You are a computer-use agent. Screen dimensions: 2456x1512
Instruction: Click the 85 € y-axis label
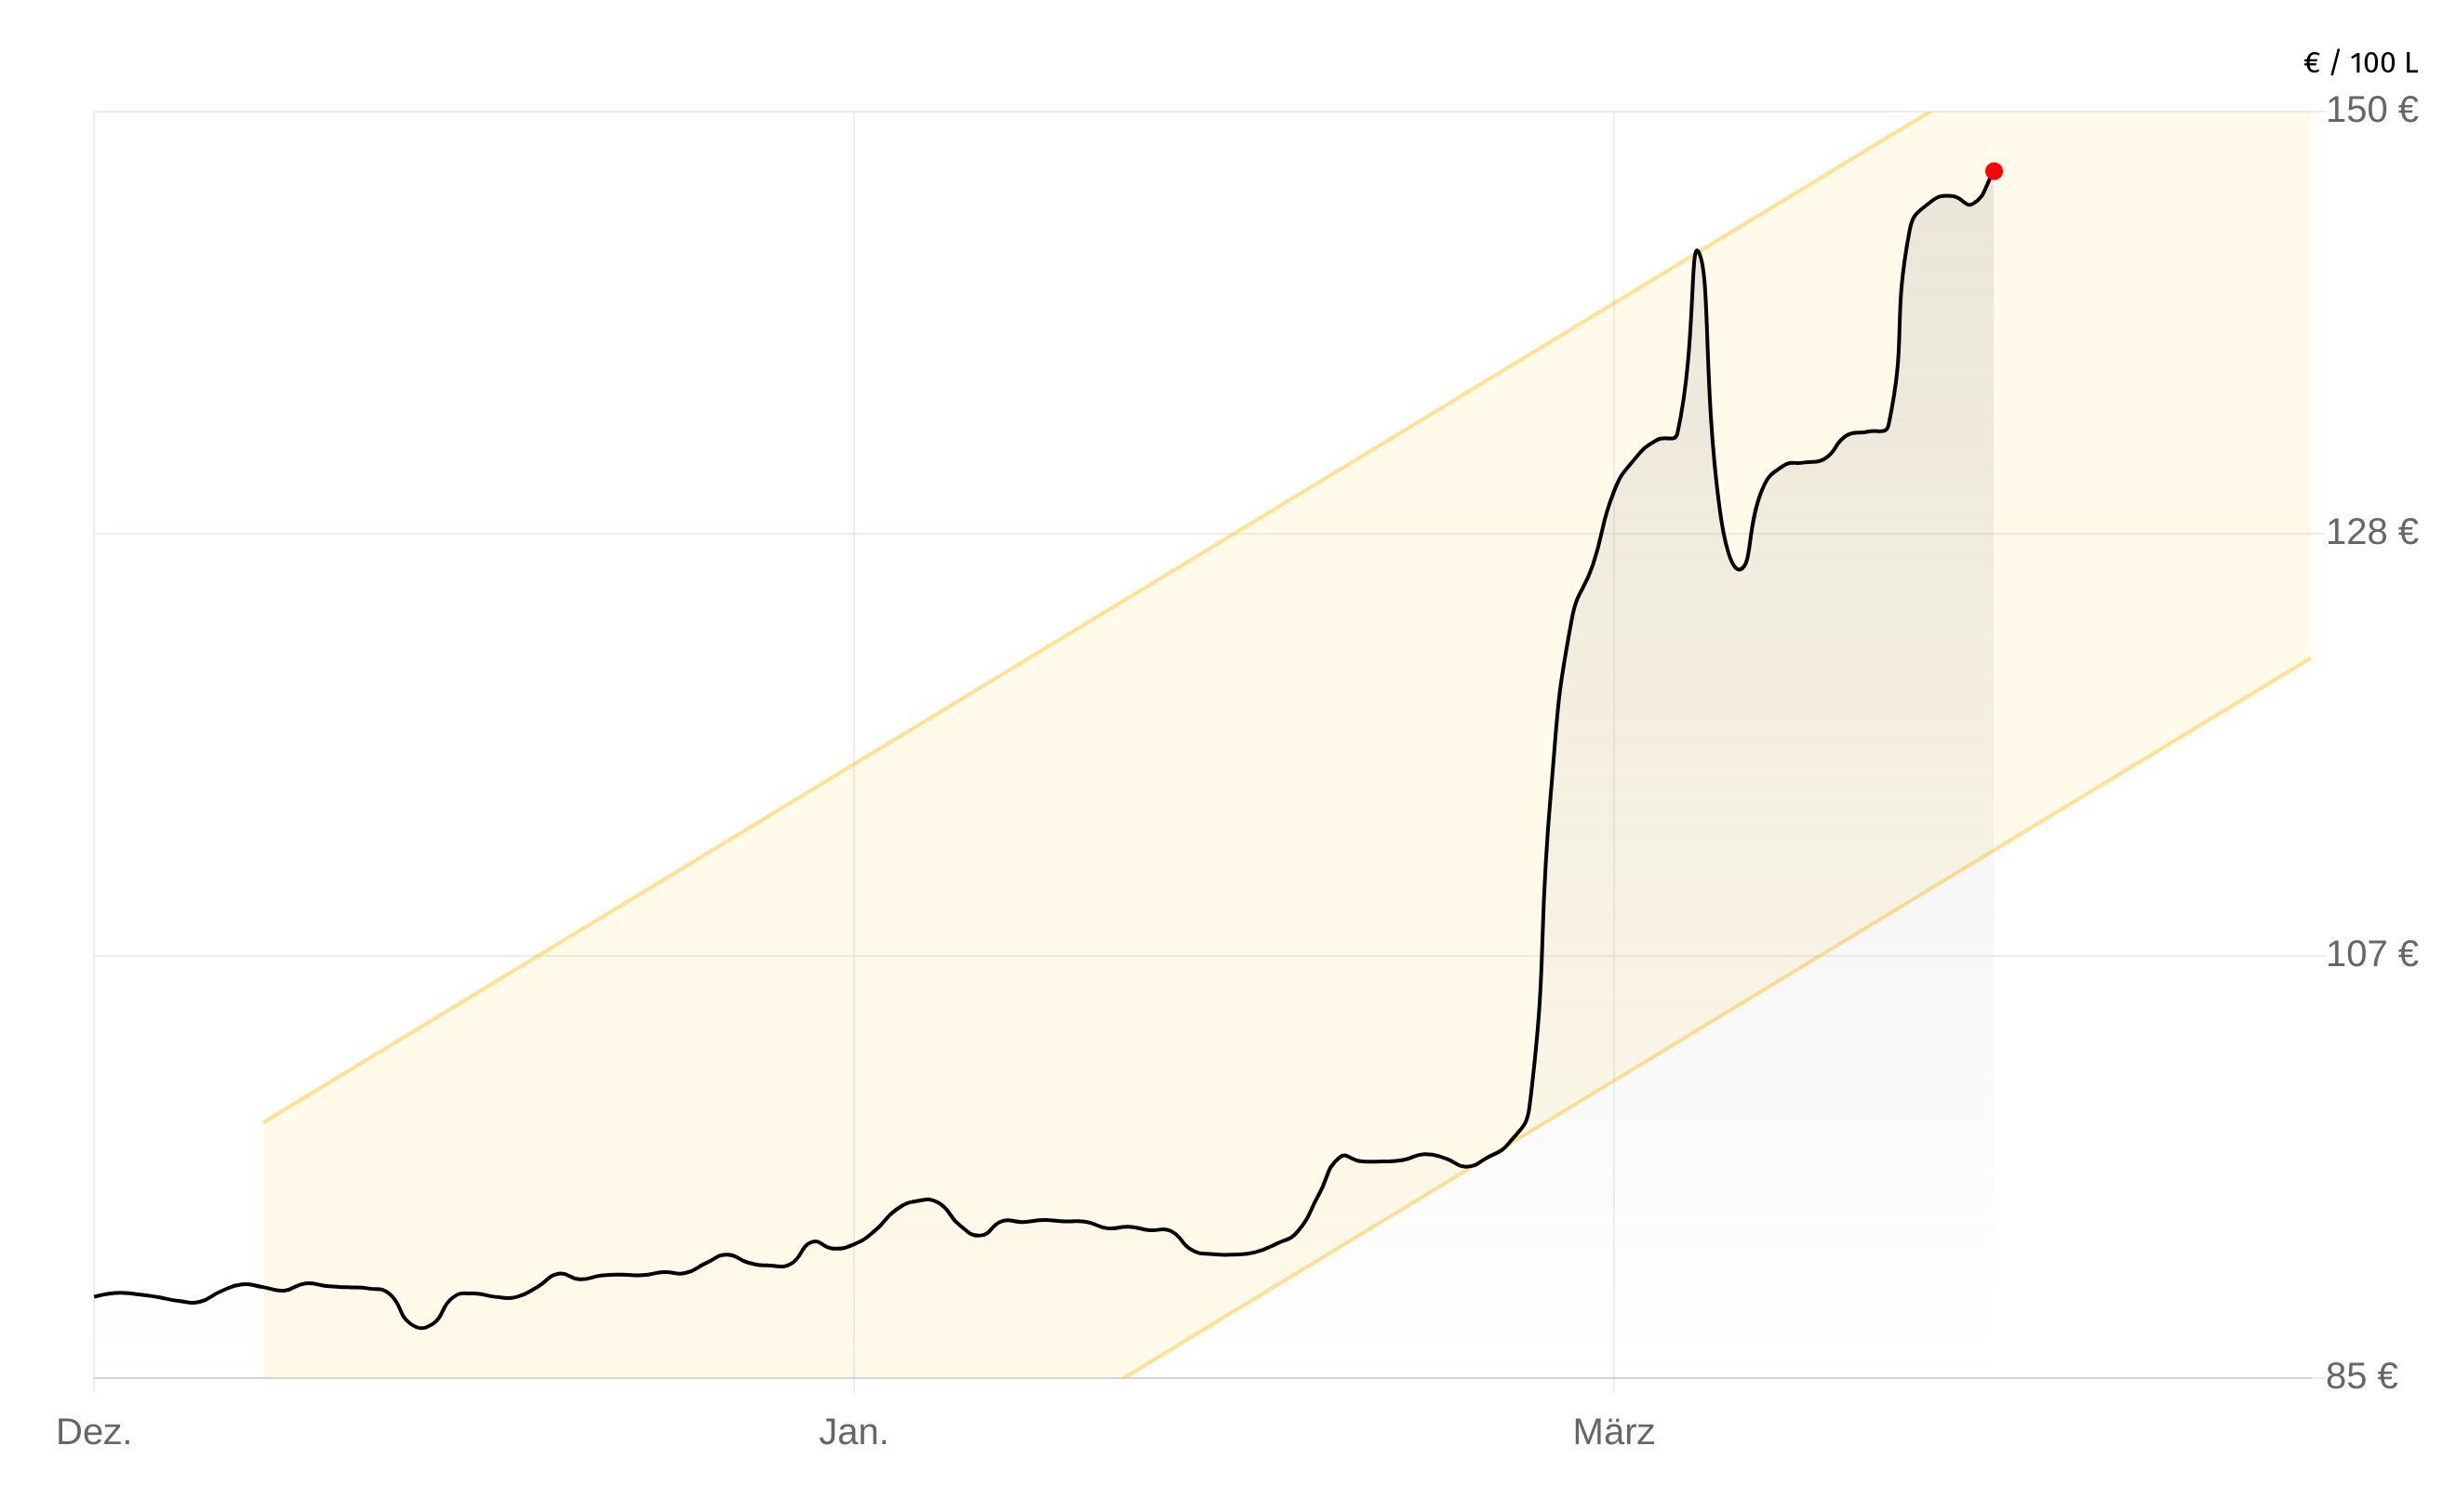tap(2361, 1376)
